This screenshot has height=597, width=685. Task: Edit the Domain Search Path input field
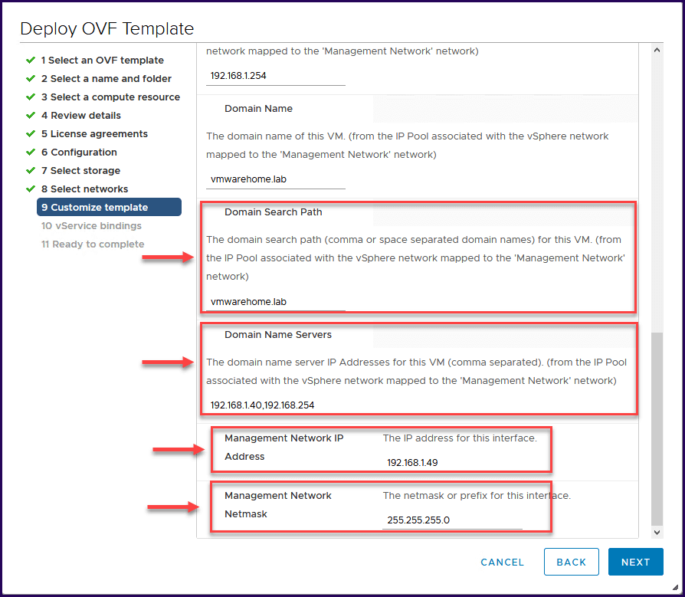276,302
